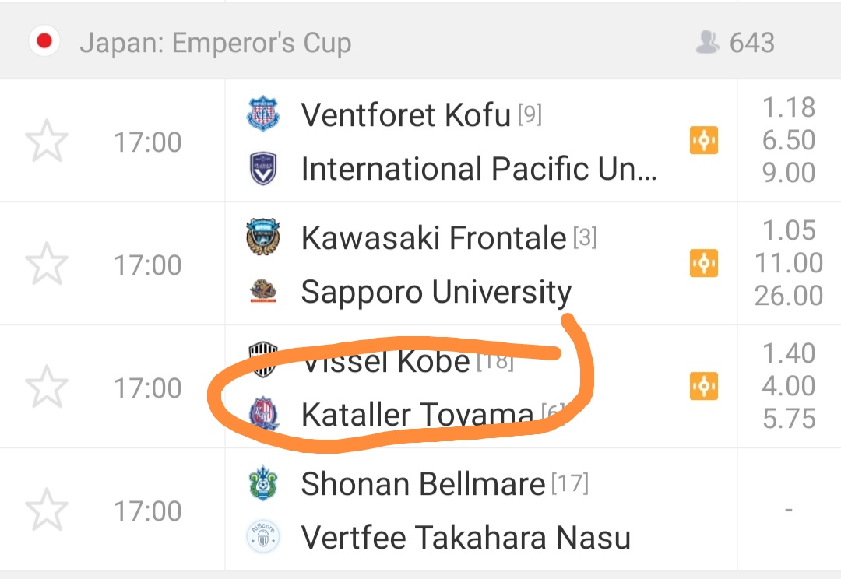Star the Vissel Kobe match

click(x=47, y=388)
